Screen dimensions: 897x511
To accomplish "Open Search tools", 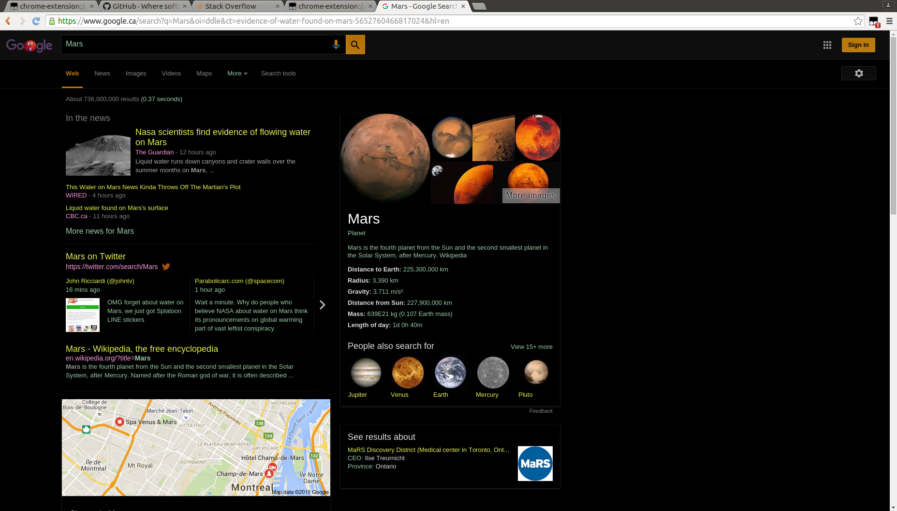I will coord(278,74).
